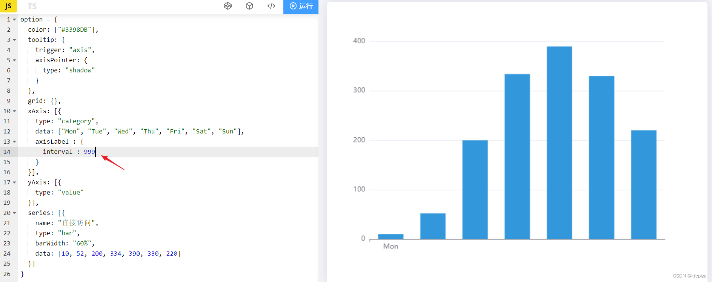The height and width of the screenshot is (282, 712).
Task: Click the 400 y-axis label
Action: tap(359, 41)
